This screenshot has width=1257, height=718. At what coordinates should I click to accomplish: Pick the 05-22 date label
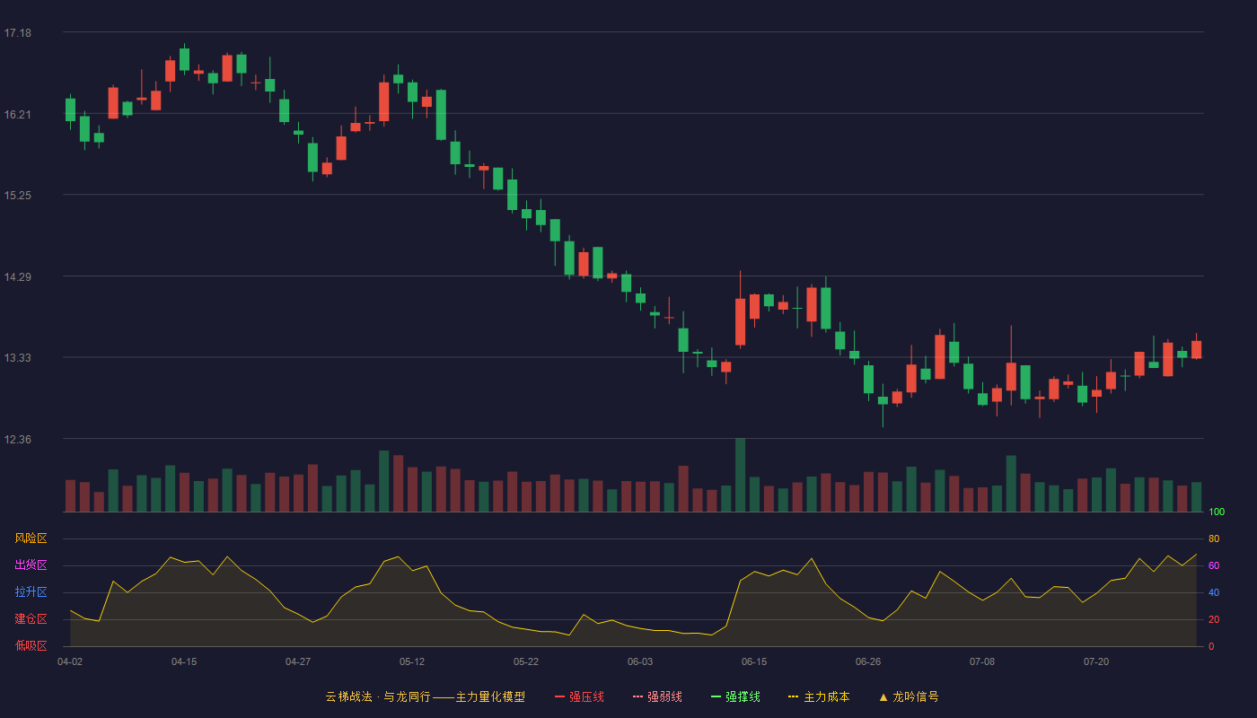coord(526,661)
